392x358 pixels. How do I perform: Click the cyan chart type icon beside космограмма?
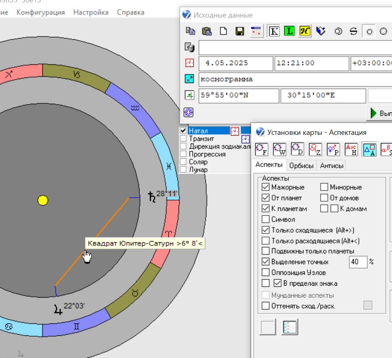190,79
